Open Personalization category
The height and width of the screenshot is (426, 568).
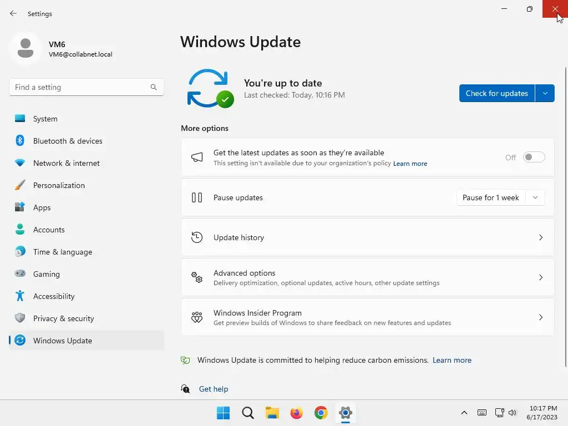pos(87,185)
